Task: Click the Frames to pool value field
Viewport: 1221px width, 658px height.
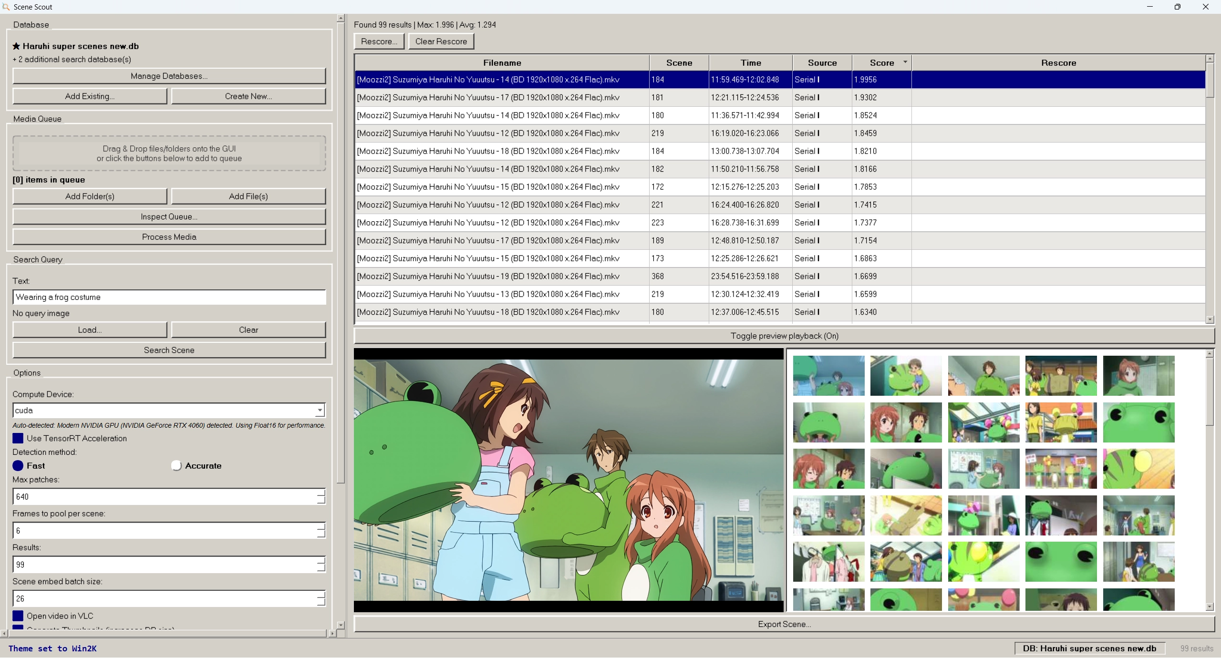Action: coord(165,531)
